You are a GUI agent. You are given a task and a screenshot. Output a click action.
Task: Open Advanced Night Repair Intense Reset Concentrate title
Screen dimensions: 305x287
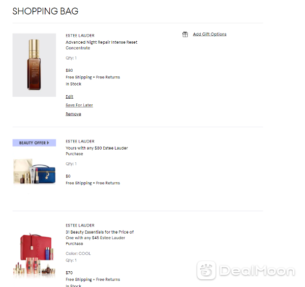pos(101,45)
